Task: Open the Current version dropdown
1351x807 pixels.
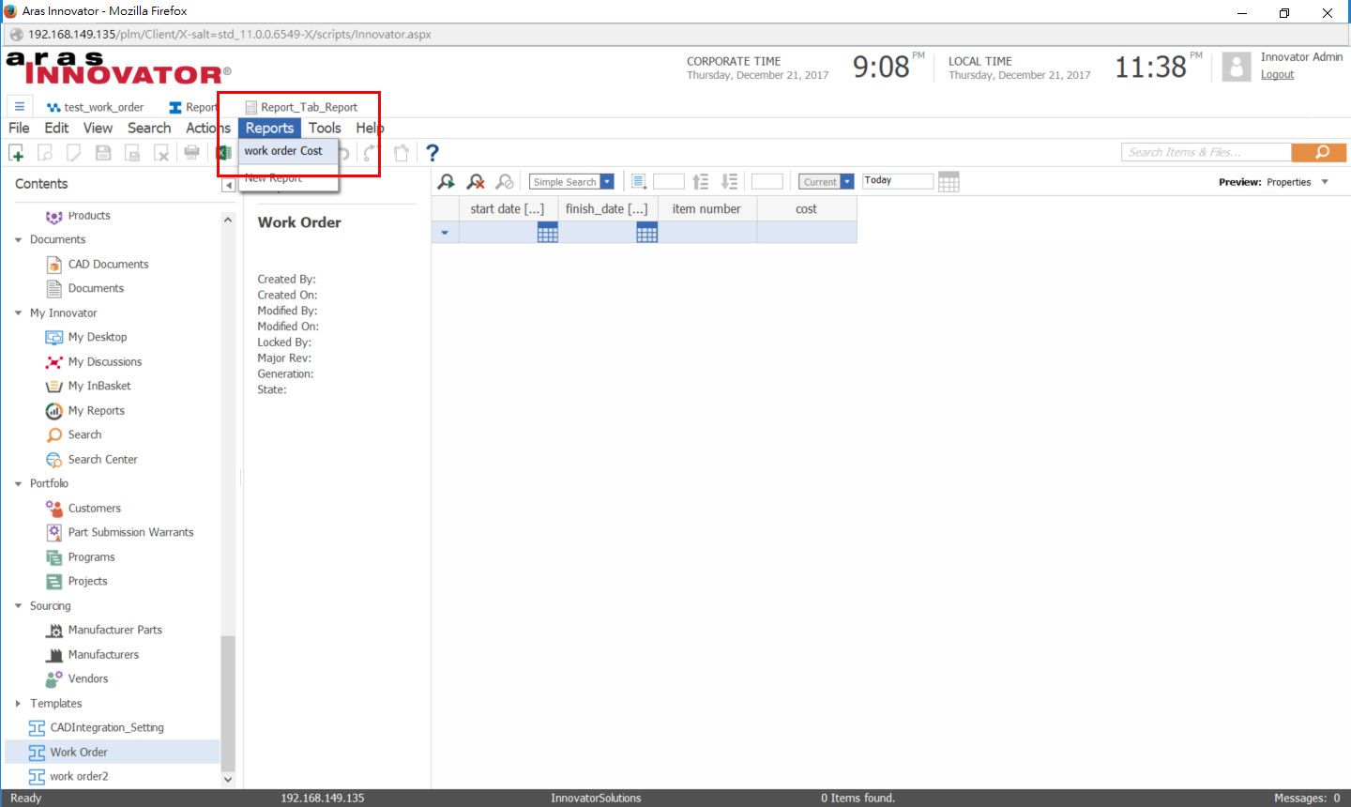Action: [847, 182]
